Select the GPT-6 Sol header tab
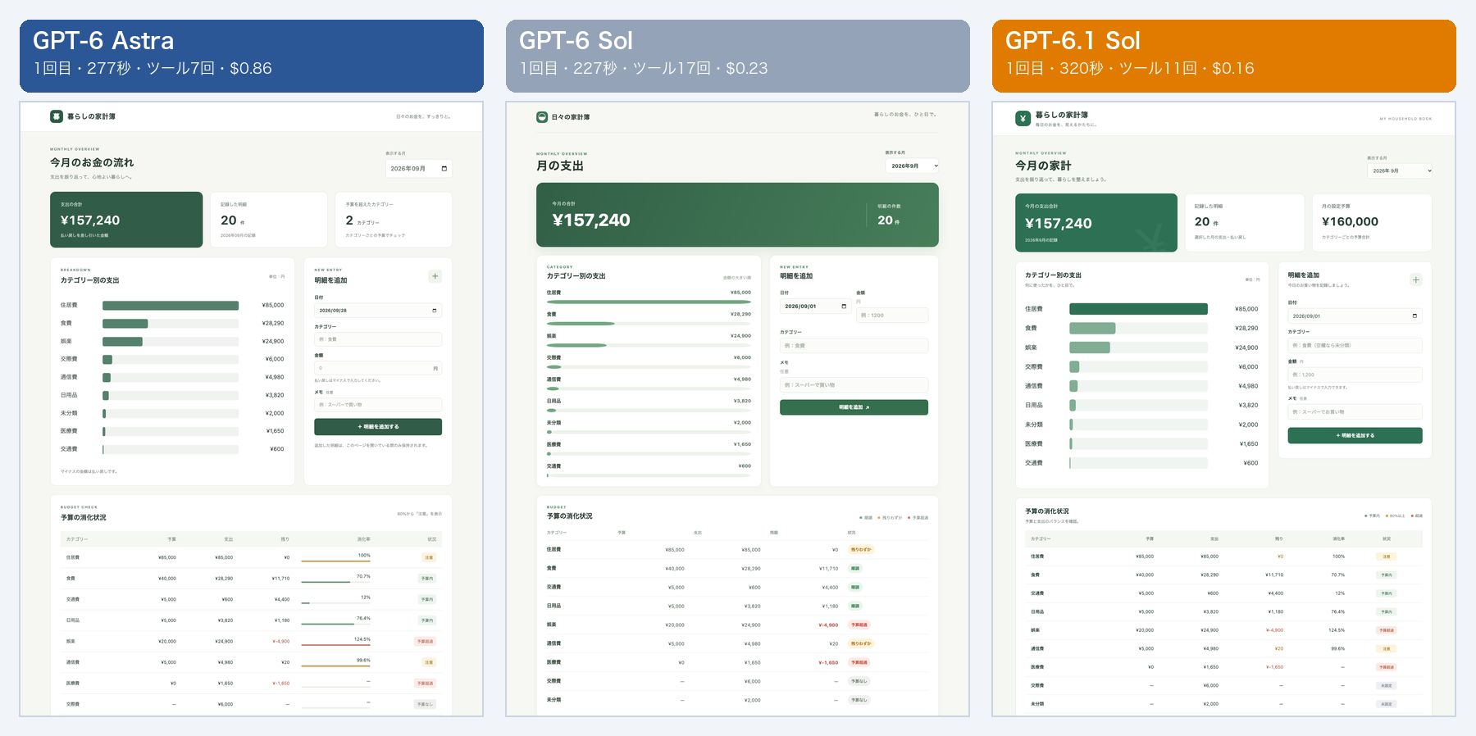The width and height of the screenshot is (1476, 736). [738, 56]
